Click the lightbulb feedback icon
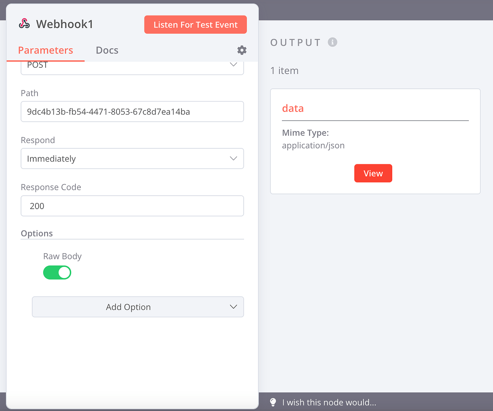 (x=273, y=402)
